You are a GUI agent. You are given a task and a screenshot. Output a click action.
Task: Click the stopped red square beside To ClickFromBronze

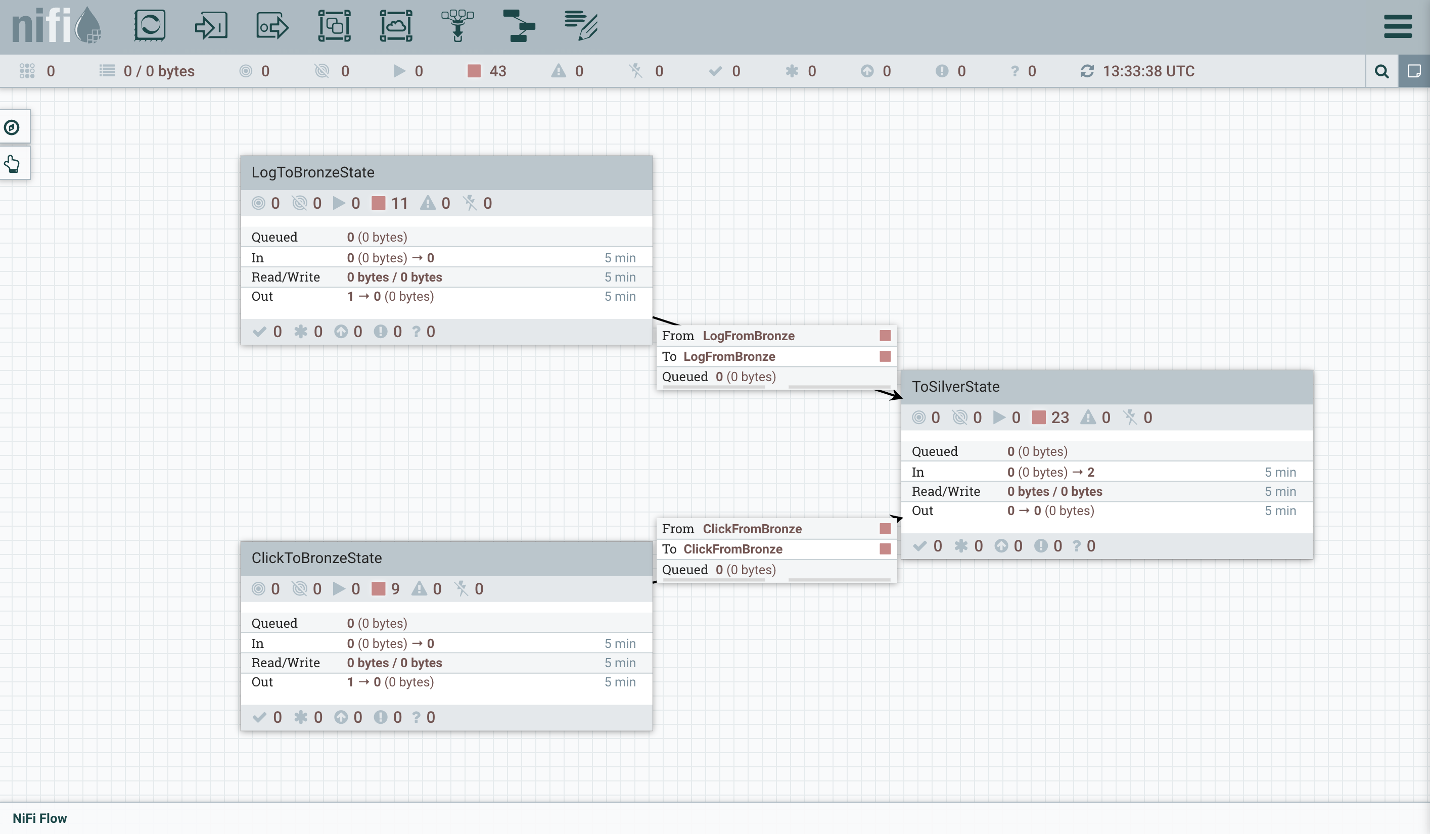point(885,548)
